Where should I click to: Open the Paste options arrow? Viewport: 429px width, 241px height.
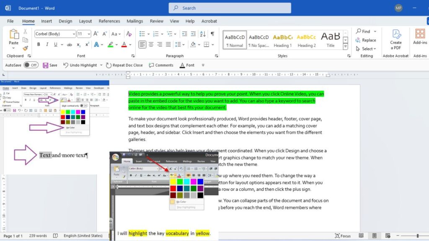tap(13, 48)
